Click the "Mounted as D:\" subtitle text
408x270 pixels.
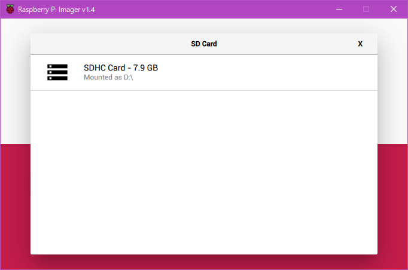pyautogui.click(x=108, y=78)
